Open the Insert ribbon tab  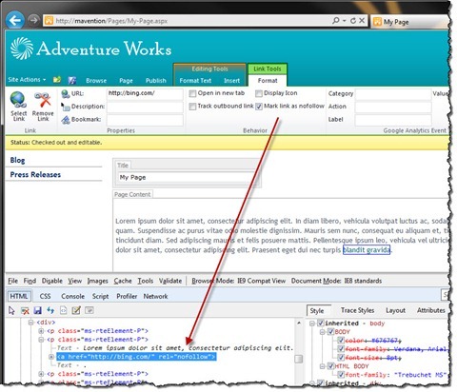click(231, 81)
